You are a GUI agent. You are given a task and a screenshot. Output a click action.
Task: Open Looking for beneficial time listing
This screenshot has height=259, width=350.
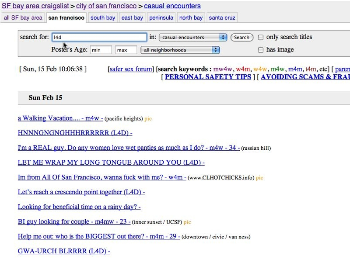click(x=79, y=207)
